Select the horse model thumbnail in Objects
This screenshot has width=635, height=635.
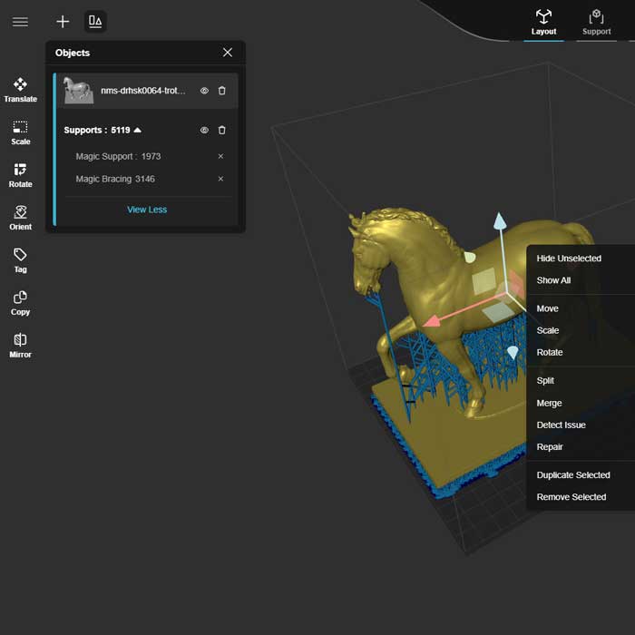(x=79, y=91)
